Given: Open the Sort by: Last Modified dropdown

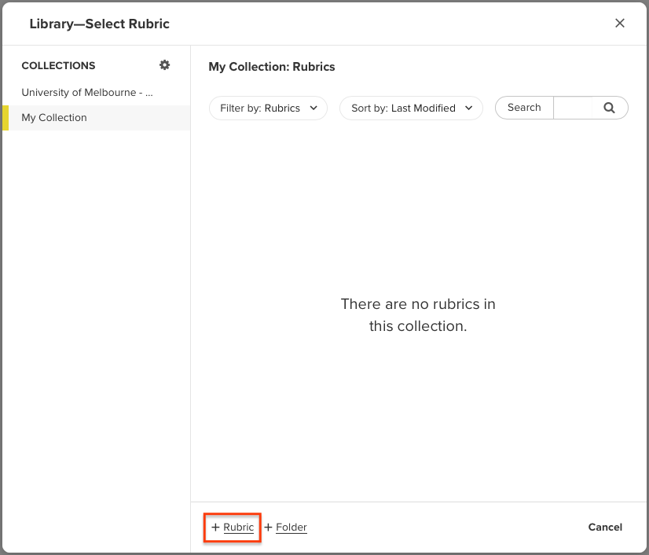Looking at the screenshot, I should (411, 108).
